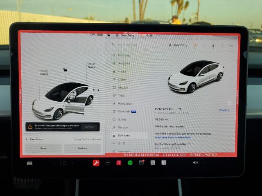Tap Open Frunk label
Viewport: 262px width, 196px height.
point(44,72)
